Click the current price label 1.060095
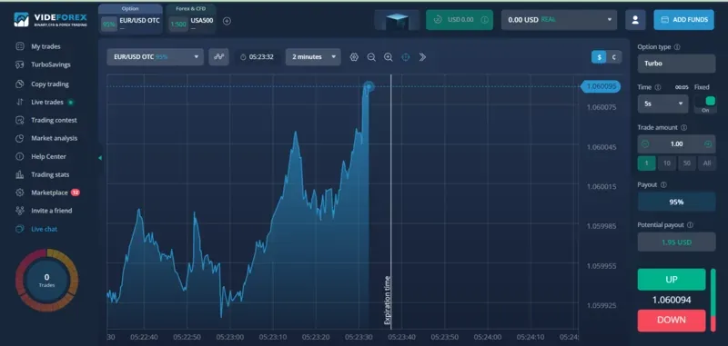The width and height of the screenshot is (728, 346). pos(601,86)
